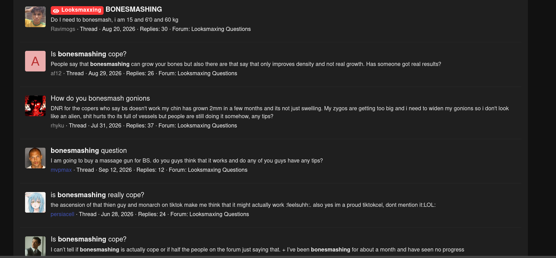
Task: Click the pink 'A' avatar of af12
Action: (35, 61)
